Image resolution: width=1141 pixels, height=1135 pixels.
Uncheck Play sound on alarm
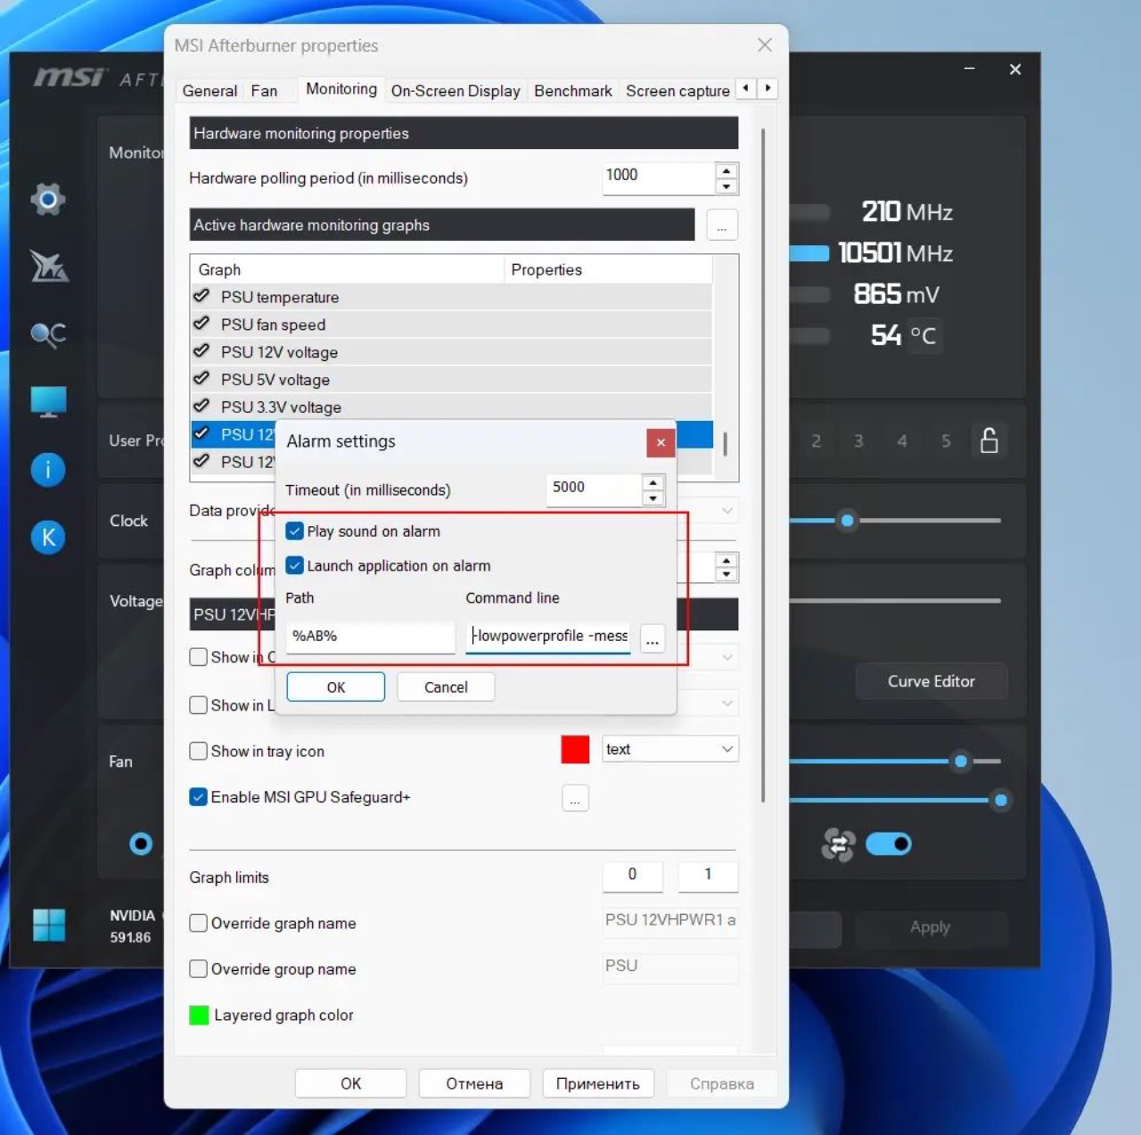coord(295,531)
